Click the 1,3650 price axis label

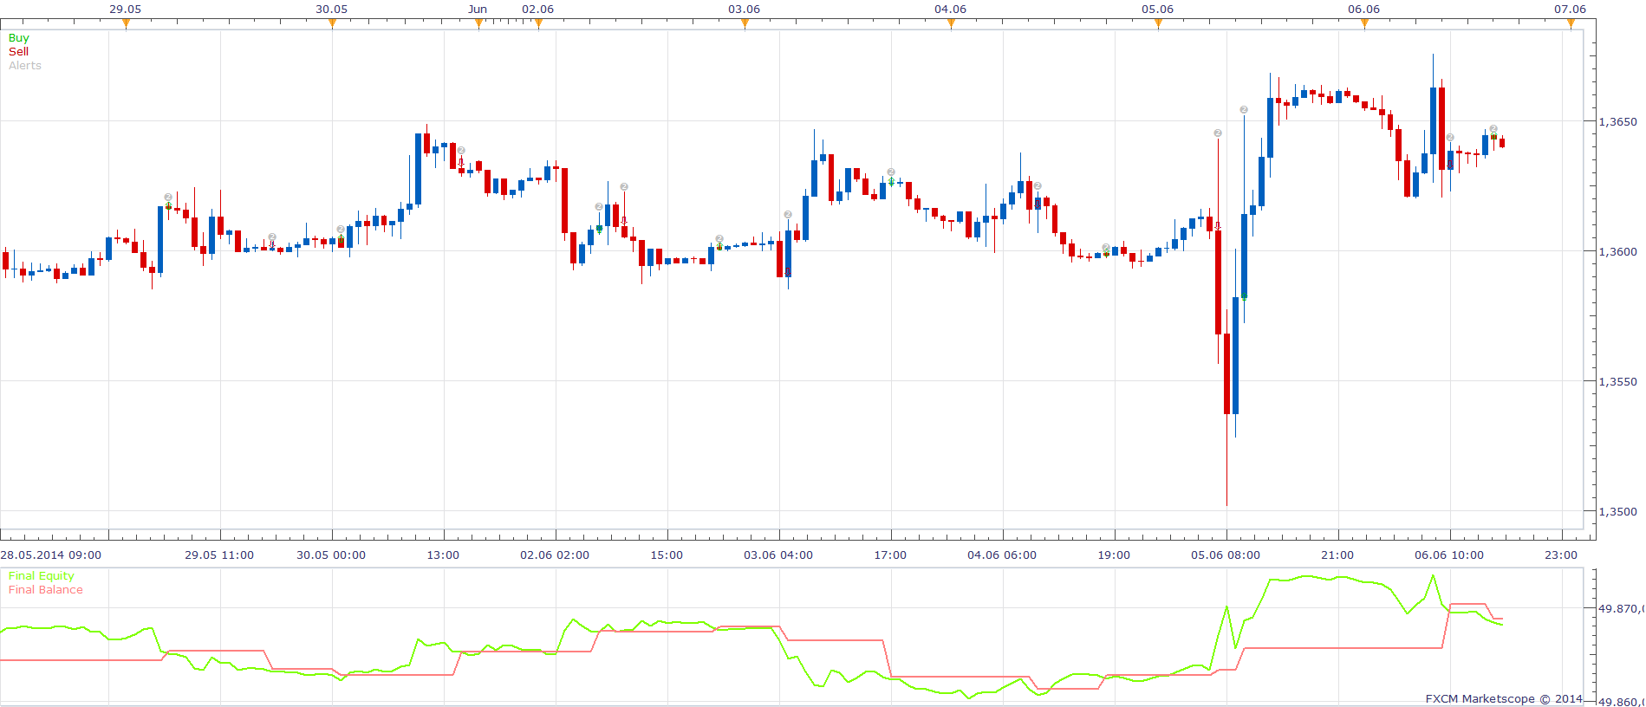[1617, 122]
